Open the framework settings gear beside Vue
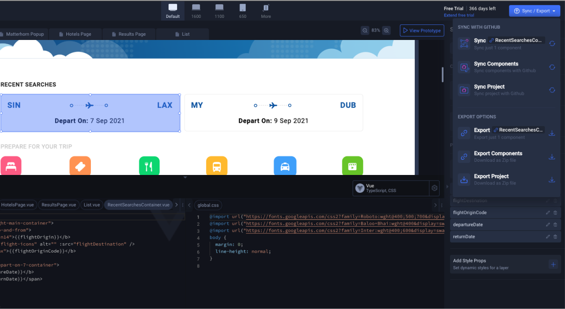This screenshot has width=565, height=309. coord(434,188)
